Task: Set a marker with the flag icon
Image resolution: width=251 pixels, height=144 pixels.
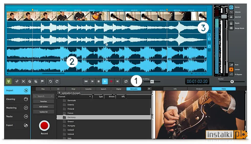Action: (42, 81)
